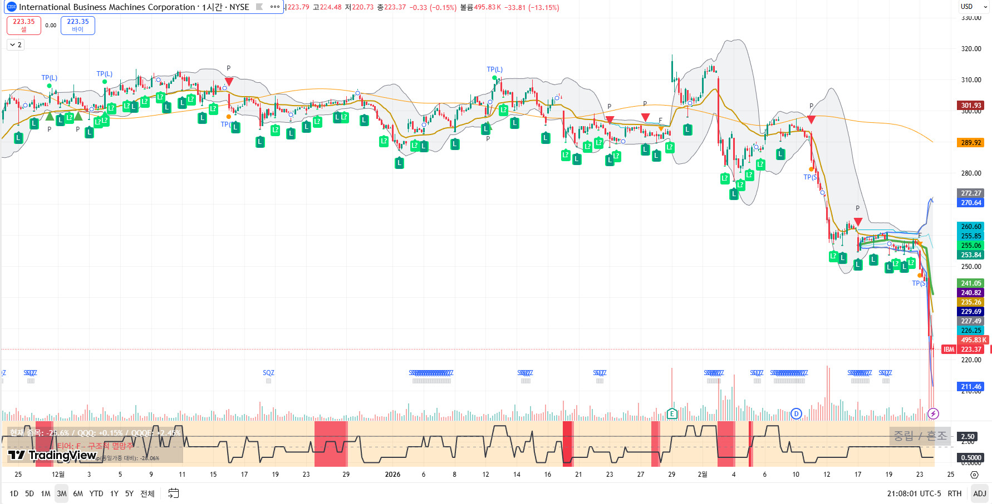Image resolution: width=992 pixels, height=504 pixels.
Task: Click the 12월 label on time axis
Action: coord(58,475)
